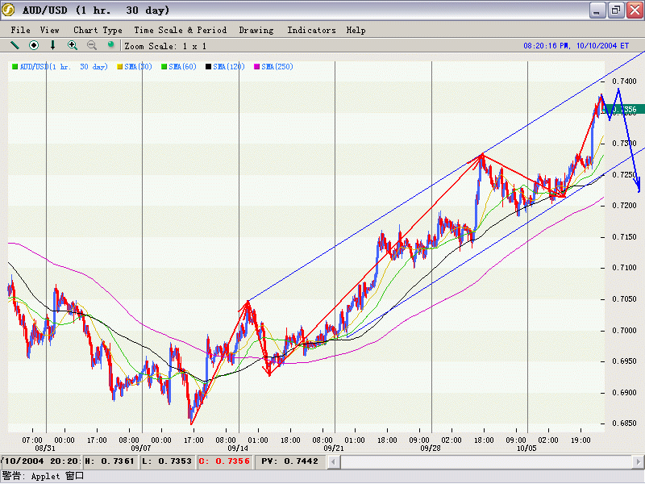Open the Indicators menu
Viewport: 645px width, 484px height.
click(311, 31)
